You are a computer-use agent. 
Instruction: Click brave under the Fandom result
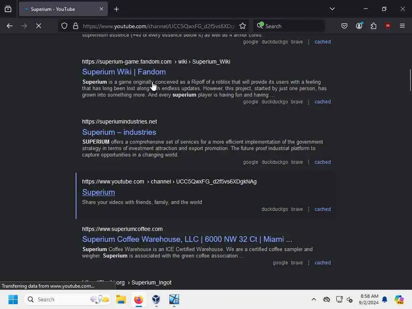[x=297, y=102]
